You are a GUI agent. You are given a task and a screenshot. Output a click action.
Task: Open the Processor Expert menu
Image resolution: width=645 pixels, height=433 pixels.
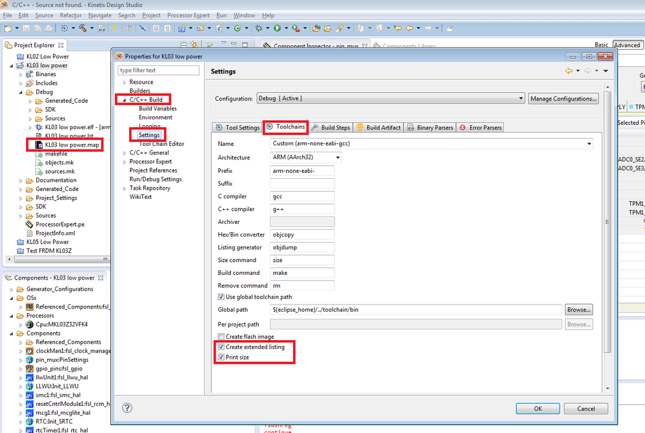click(x=189, y=15)
